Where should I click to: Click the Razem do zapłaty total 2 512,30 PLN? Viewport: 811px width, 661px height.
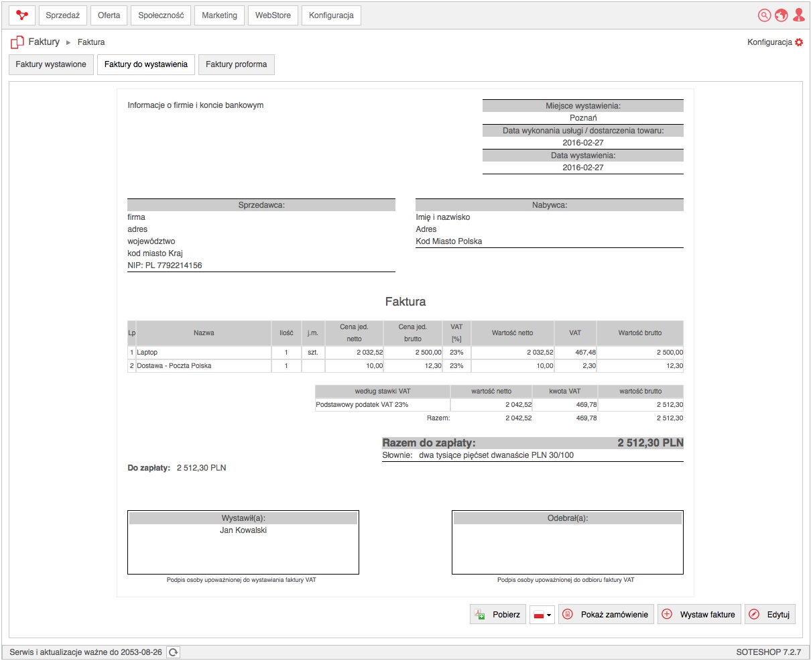click(x=651, y=443)
